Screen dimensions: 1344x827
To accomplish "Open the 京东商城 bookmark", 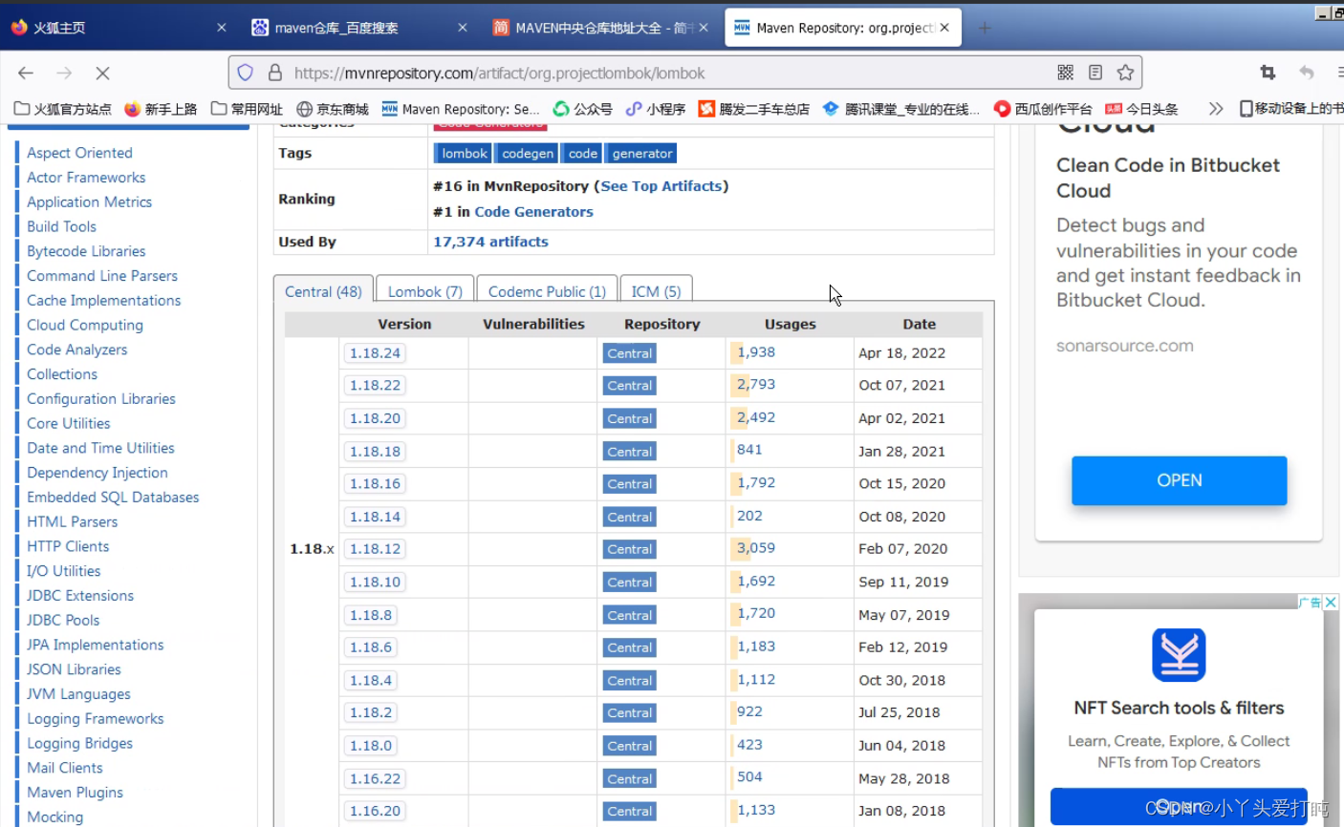I will [333, 109].
